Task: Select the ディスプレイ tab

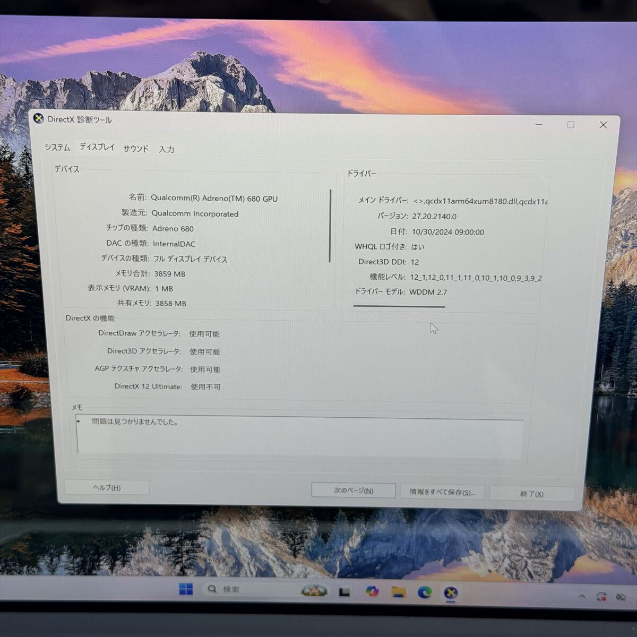Action: (x=97, y=147)
